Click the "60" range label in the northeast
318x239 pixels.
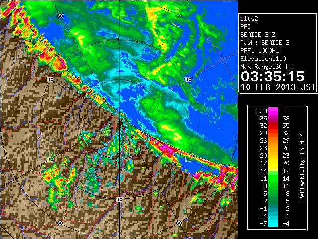coord(179,16)
